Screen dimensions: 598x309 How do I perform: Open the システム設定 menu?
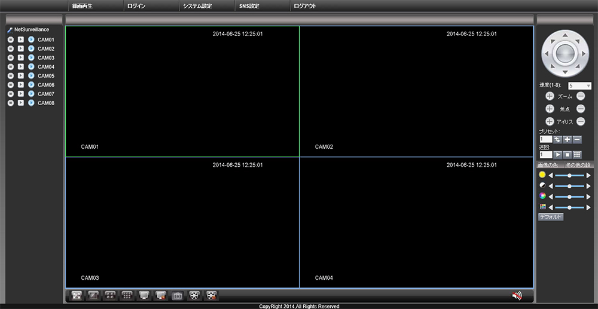click(x=197, y=6)
